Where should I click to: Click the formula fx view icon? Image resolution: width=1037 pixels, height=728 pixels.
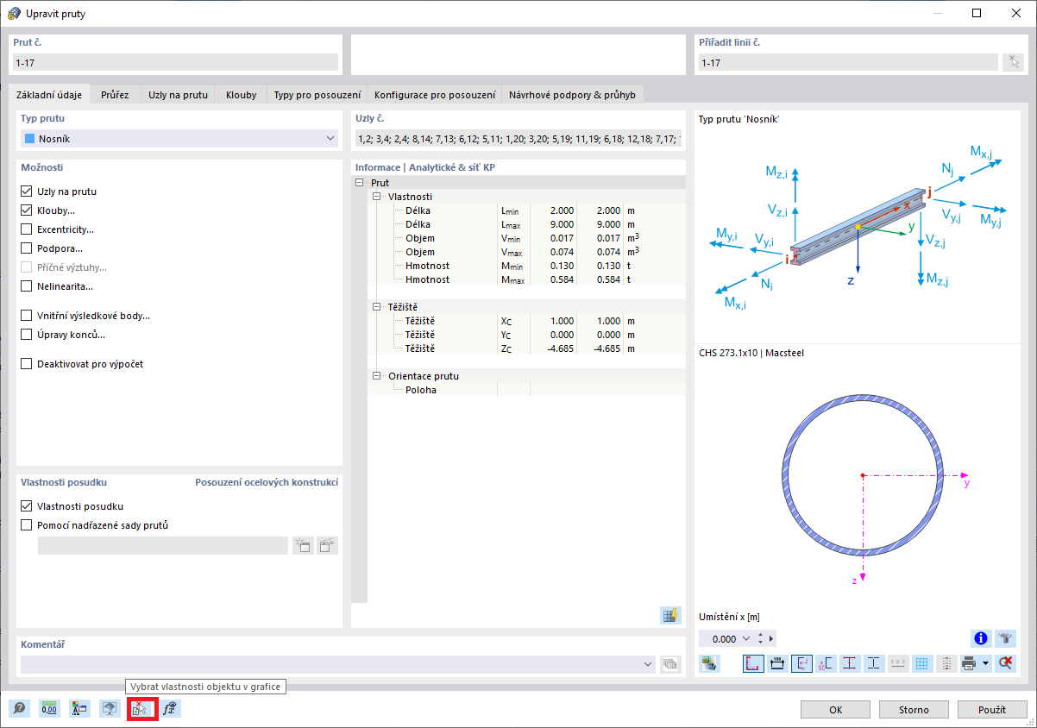click(171, 709)
